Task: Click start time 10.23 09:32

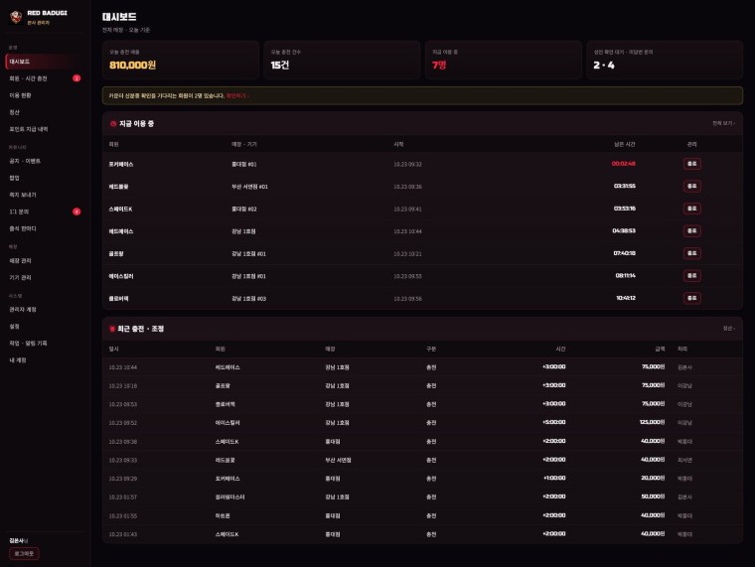Action: click(407, 165)
